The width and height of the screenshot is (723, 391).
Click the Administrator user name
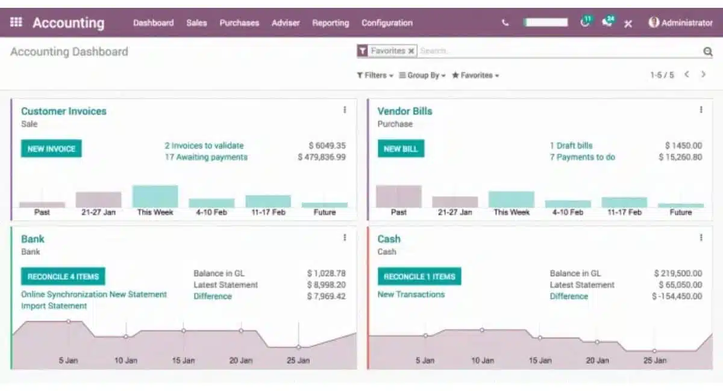point(687,23)
